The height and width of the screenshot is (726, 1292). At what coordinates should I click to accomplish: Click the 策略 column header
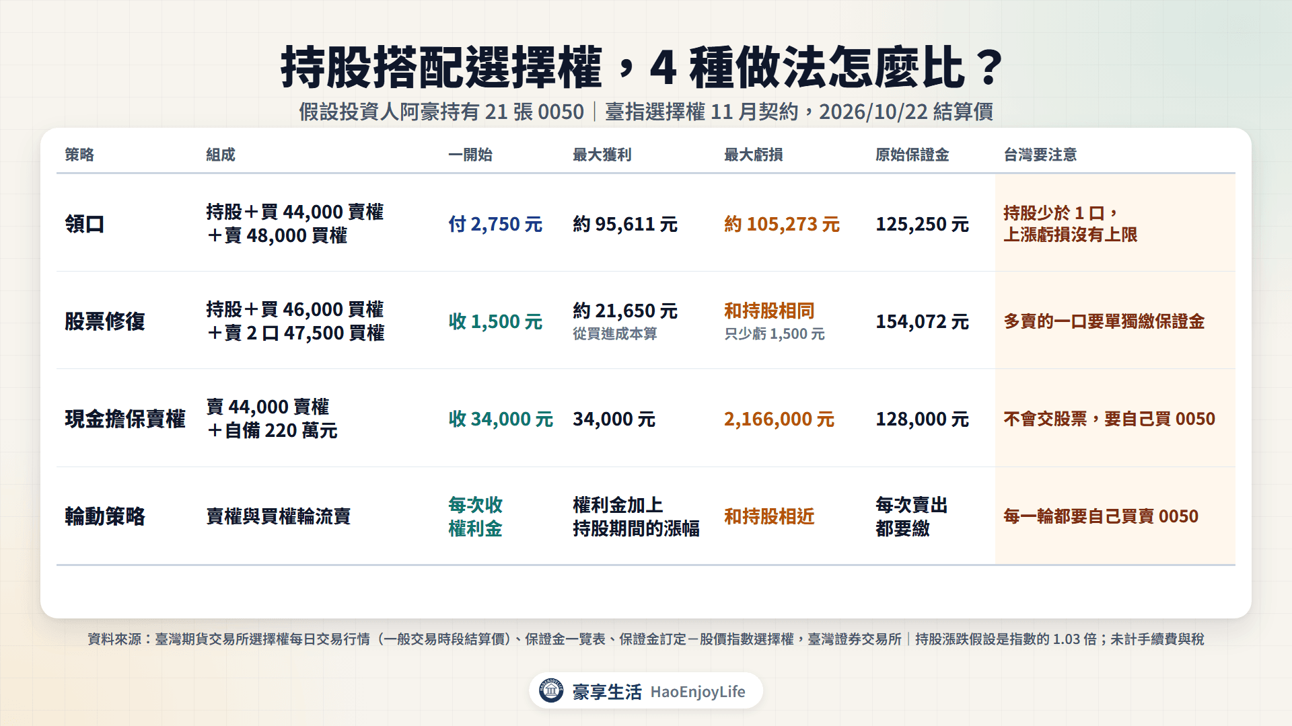coord(79,155)
